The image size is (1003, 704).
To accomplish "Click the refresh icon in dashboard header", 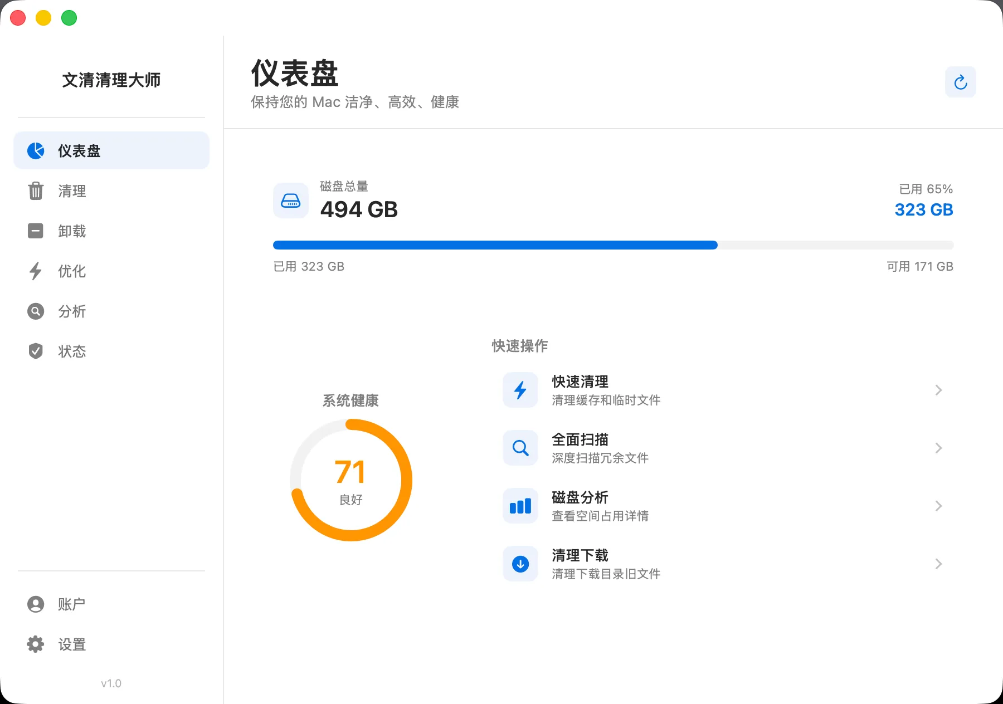I will pyautogui.click(x=960, y=82).
